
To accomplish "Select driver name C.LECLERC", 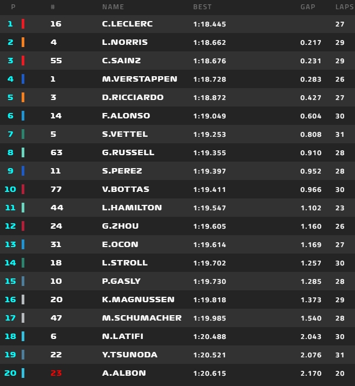I will (127, 24).
